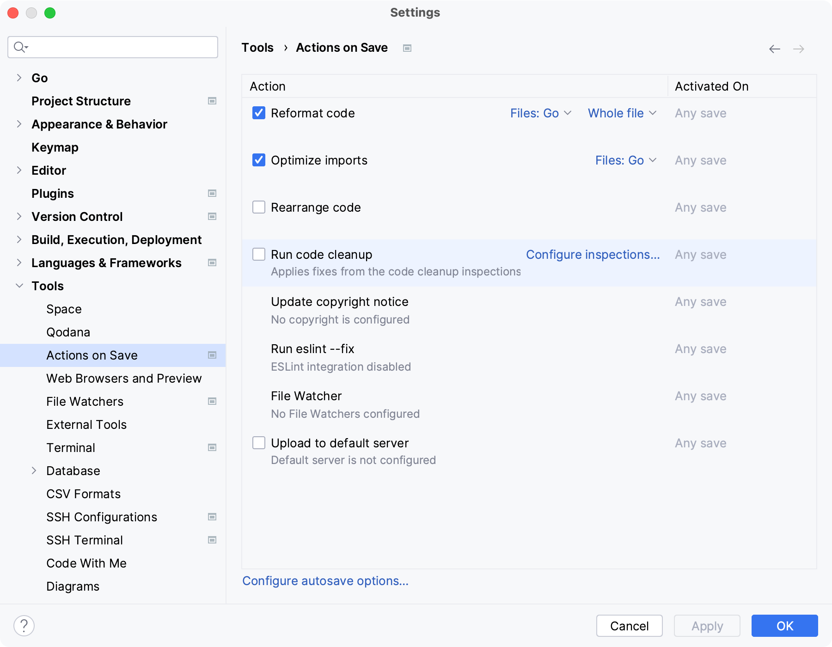The image size is (832, 647).
Task: Click the back navigation arrow
Action: pos(774,49)
